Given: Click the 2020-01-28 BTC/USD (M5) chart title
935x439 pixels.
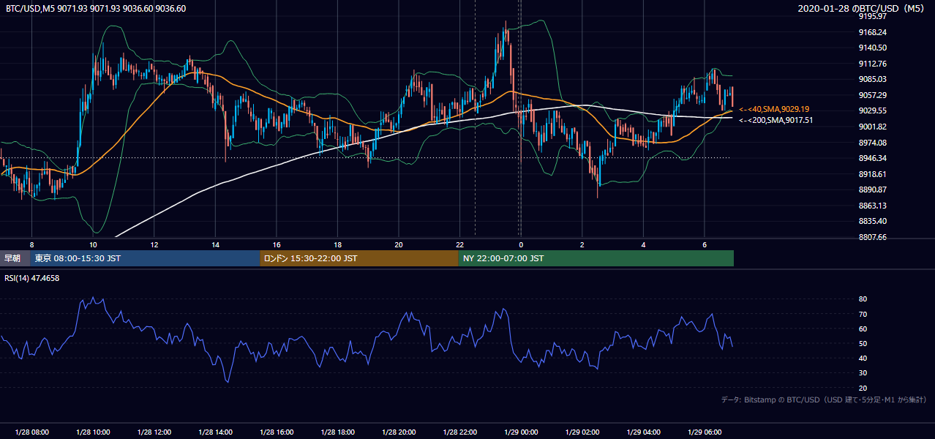Looking at the screenshot, I should (863, 9).
